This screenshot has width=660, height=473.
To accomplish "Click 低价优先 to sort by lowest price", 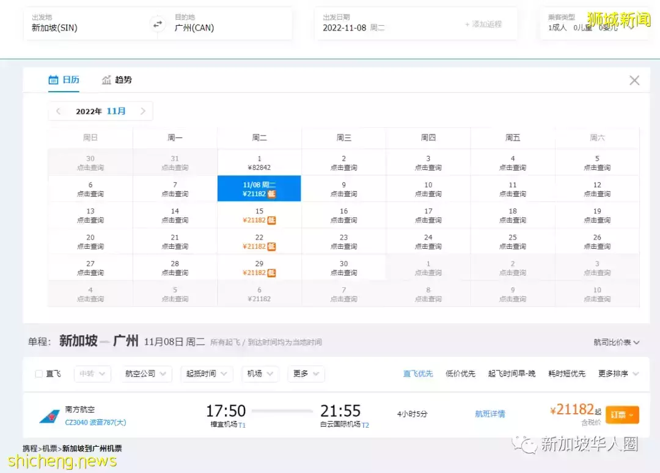I will point(461,373).
